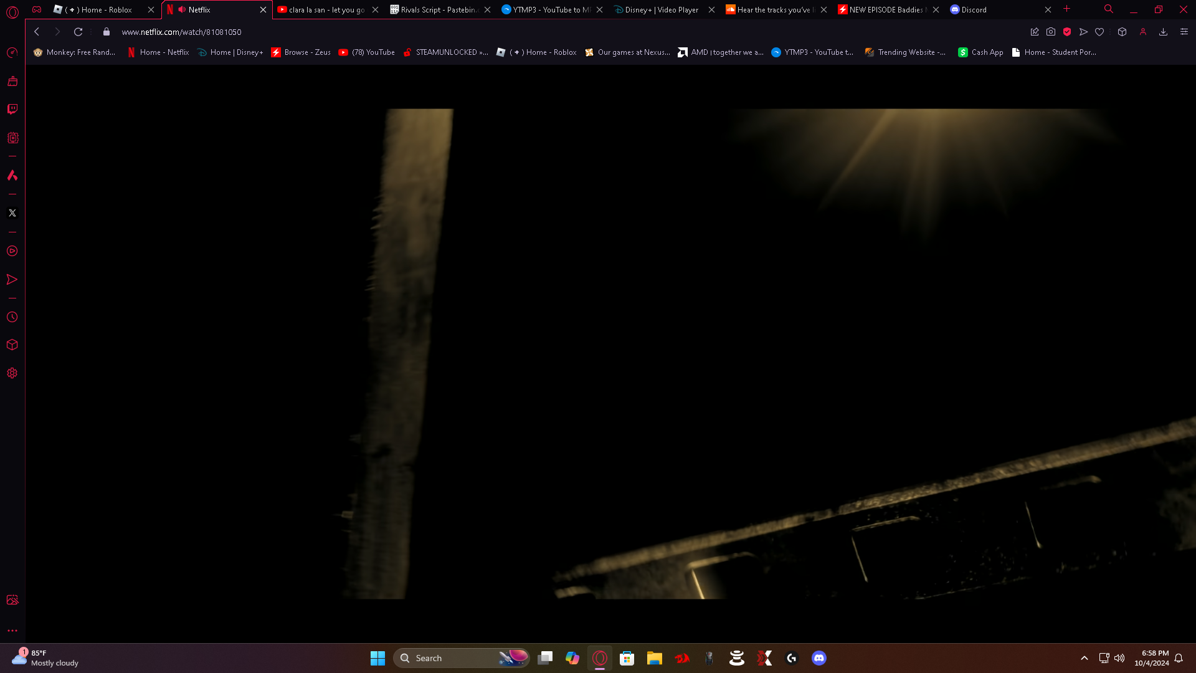Open My Flow from the sidebar

pyautogui.click(x=12, y=279)
